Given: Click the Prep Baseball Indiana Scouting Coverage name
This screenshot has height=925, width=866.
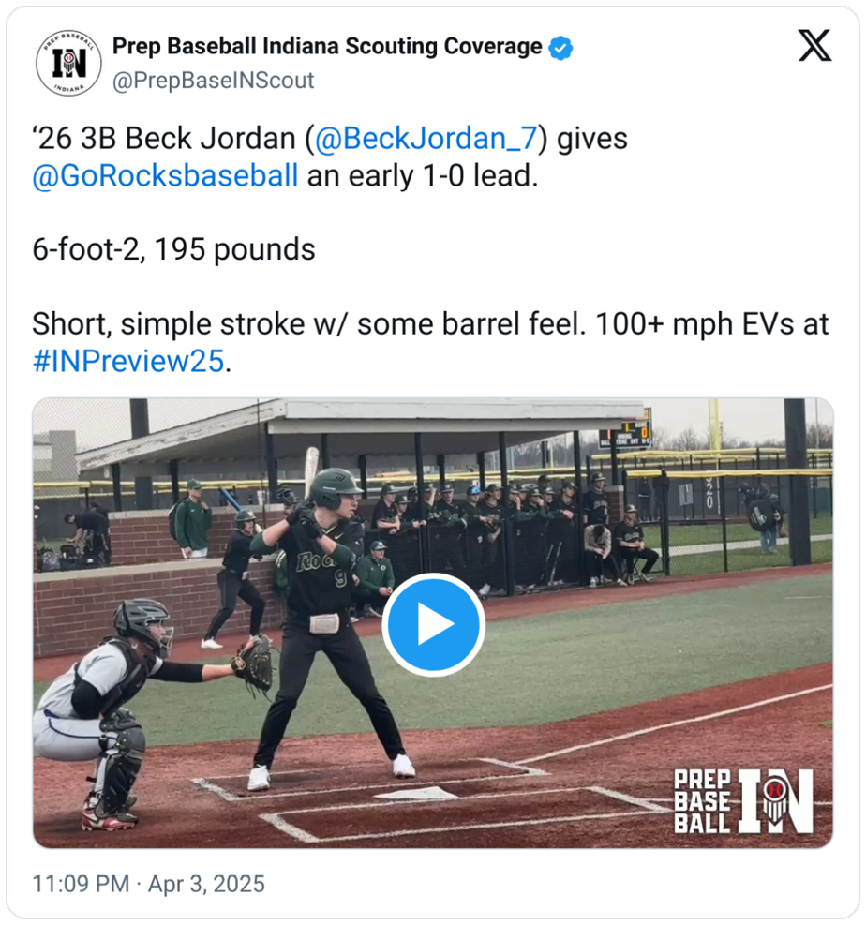Looking at the screenshot, I should 327,46.
